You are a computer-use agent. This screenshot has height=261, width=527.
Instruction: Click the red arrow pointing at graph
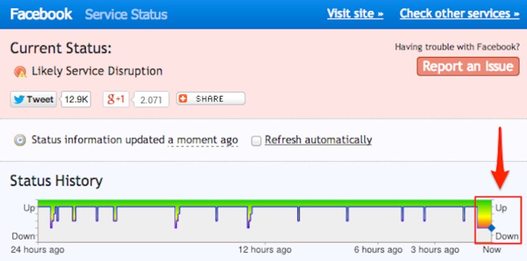pyautogui.click(x=500, y=158)
